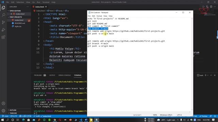Switch to the Debug Console tab

(65, 75)
